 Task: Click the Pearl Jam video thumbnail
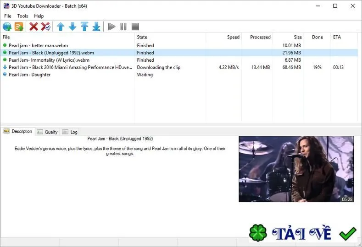click(296, 169)
